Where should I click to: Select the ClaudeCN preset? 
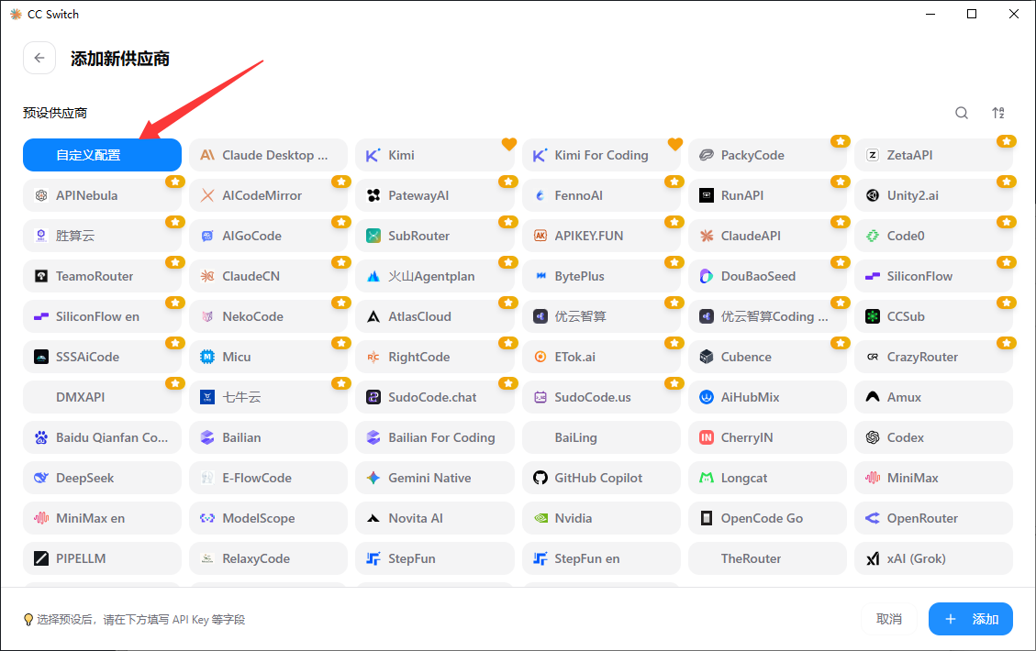coord(268,276)
